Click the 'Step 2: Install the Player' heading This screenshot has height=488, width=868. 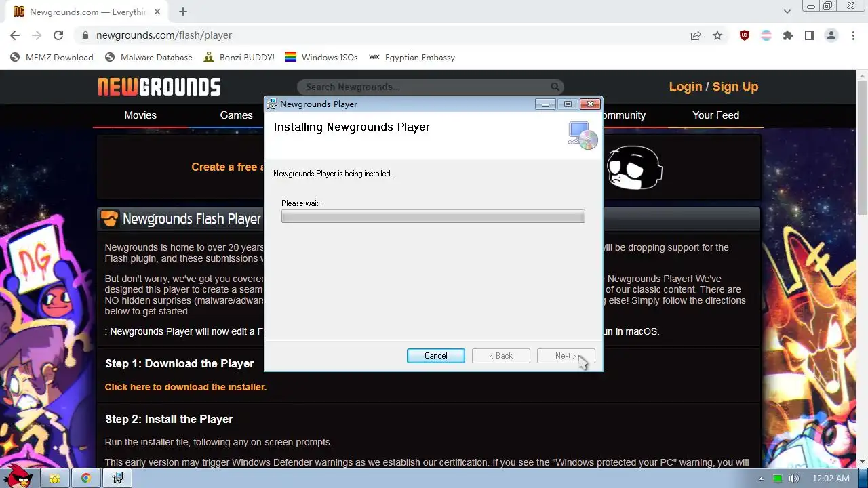169,419
